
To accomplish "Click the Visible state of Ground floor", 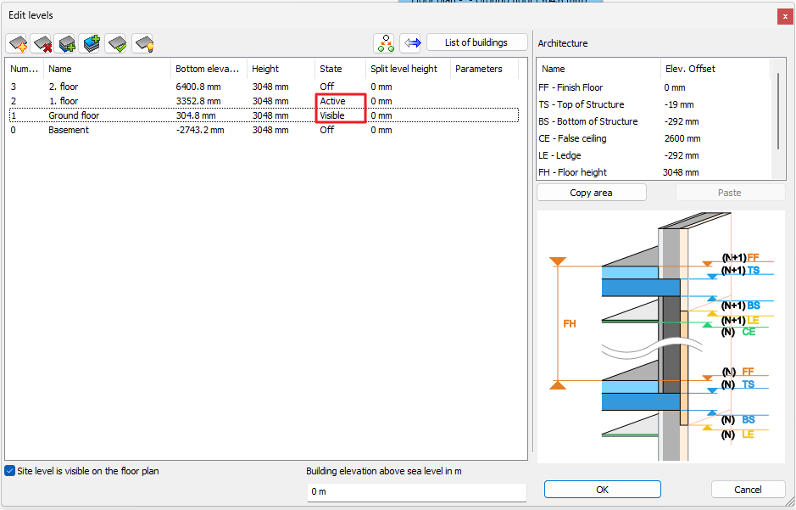I will [332, 115].
